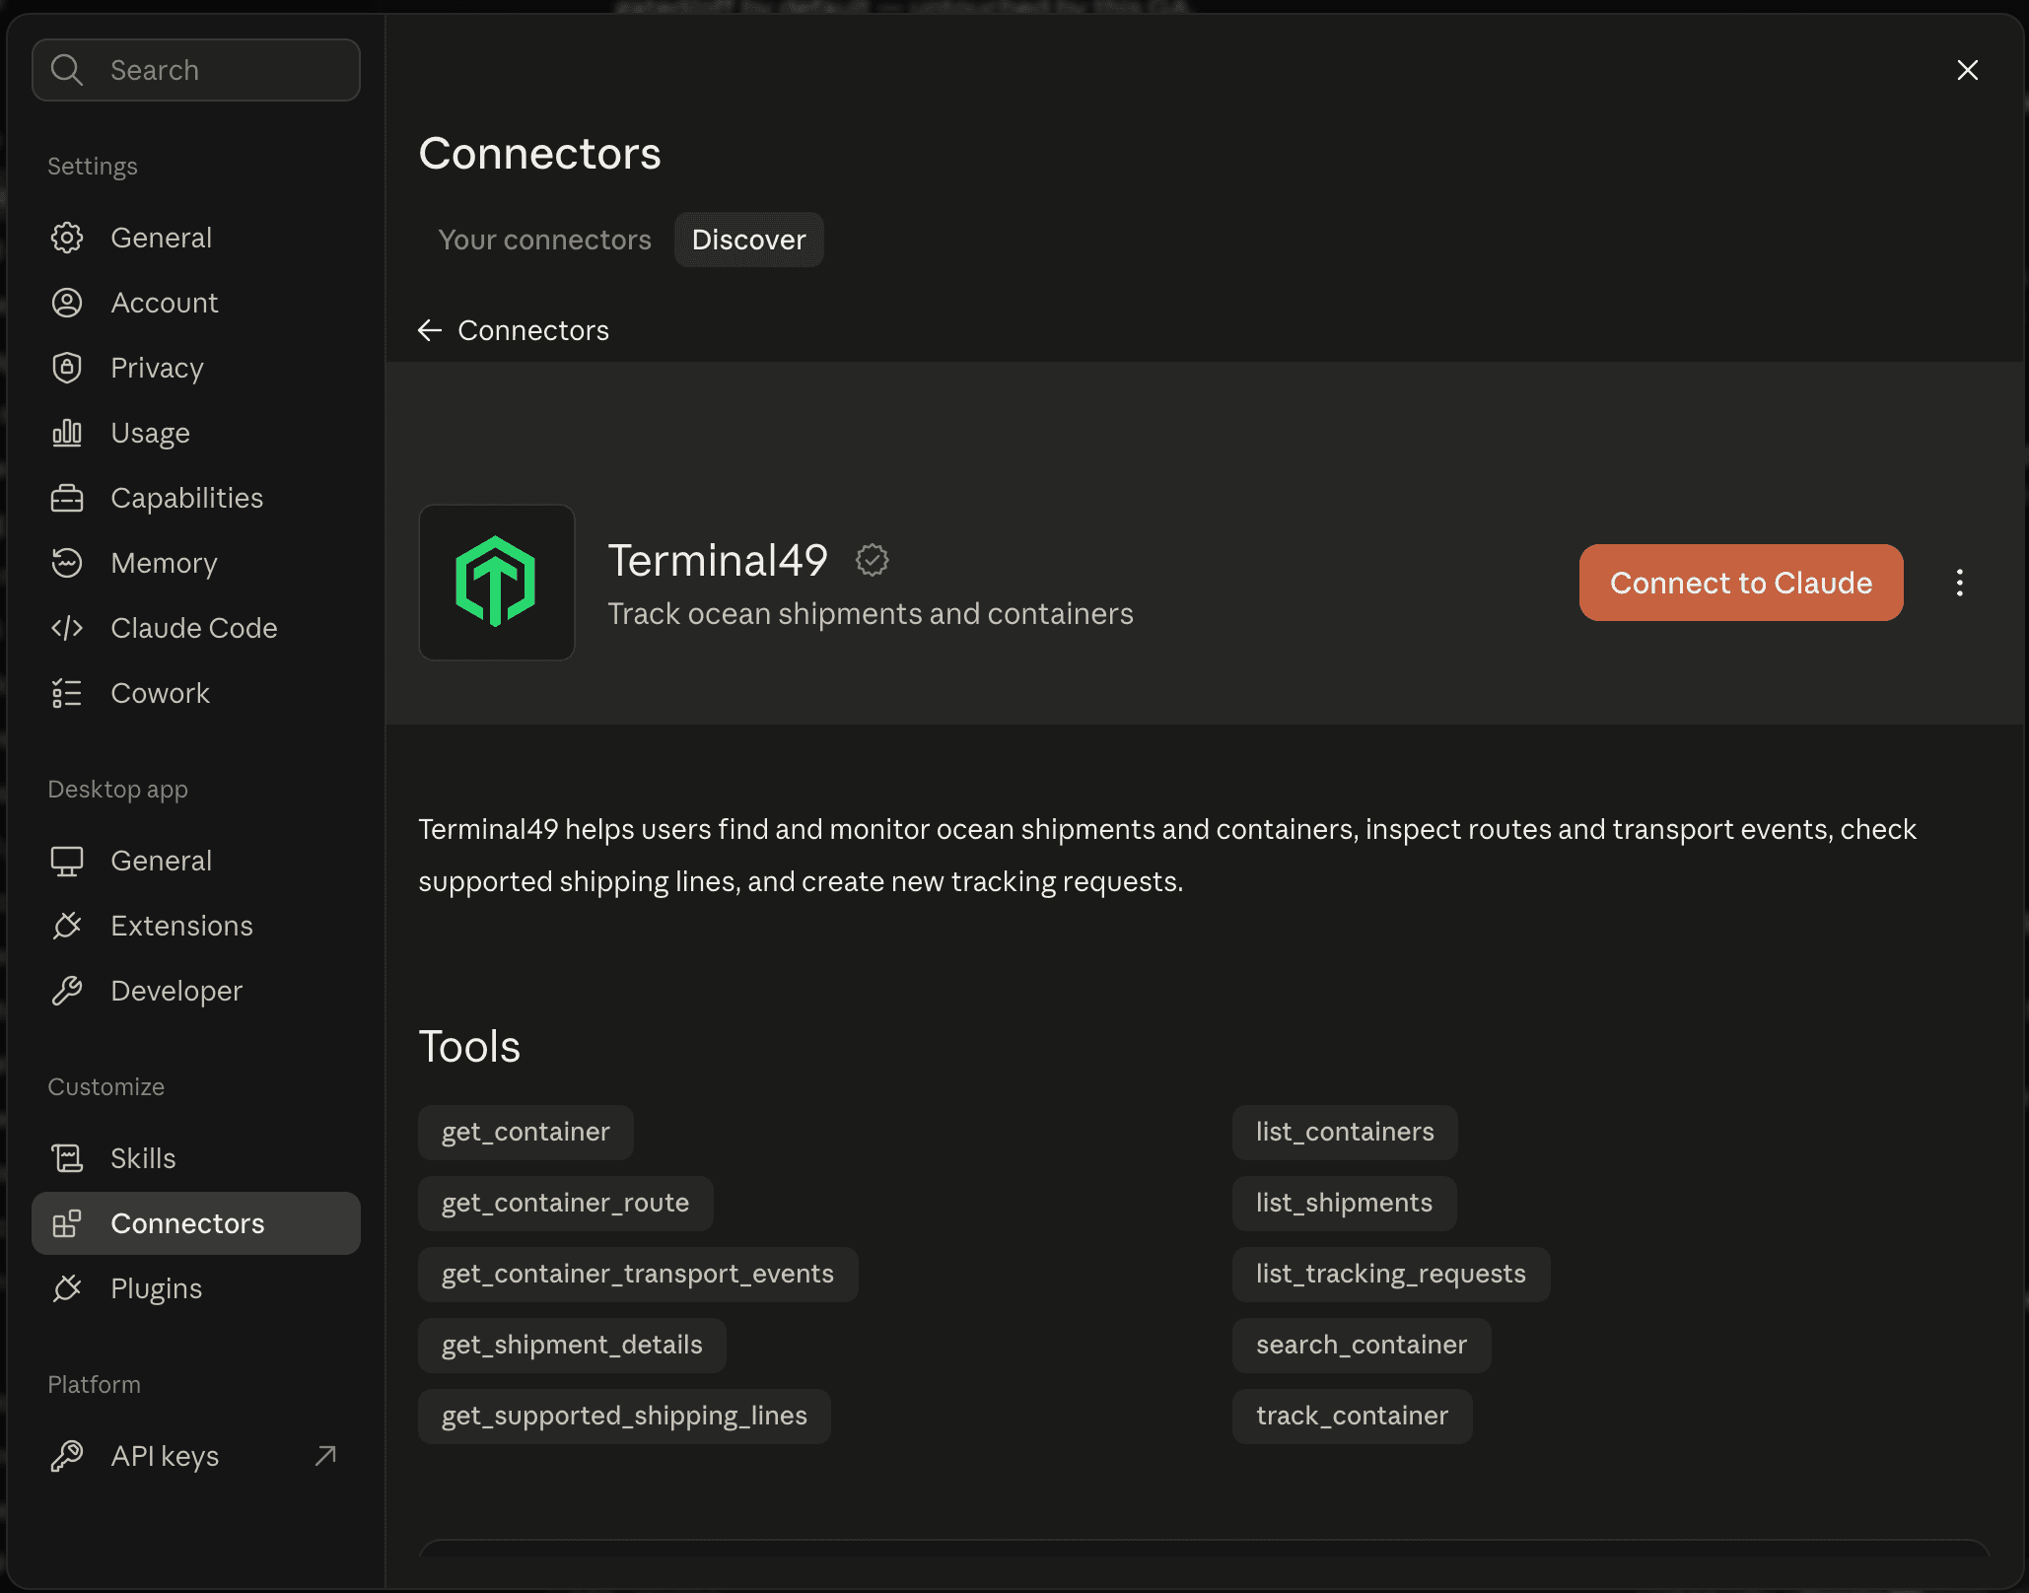Click the track_container tool chip
The height and width of the screenshot is (1593, 2029).
[x=1352, y=1416]
